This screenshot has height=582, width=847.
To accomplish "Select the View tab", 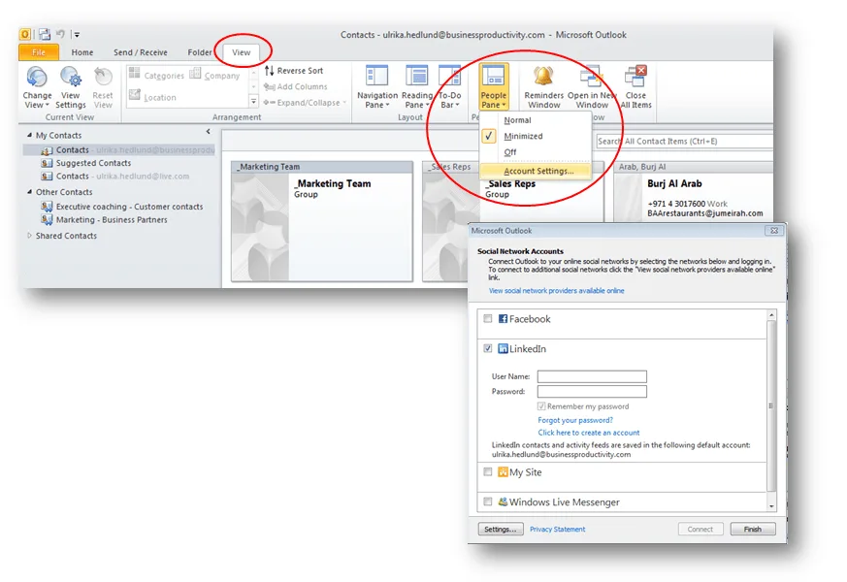I will pos(241,52).
